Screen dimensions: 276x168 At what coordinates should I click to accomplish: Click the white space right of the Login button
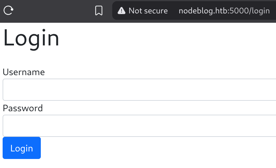point(159,148)
